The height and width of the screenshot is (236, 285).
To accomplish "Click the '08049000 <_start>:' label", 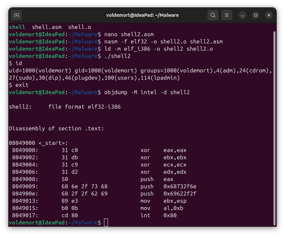I will click(39, 143).
